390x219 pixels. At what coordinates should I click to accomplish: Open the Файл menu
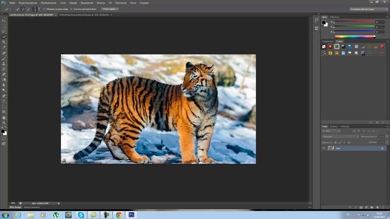tap(12, 3)
